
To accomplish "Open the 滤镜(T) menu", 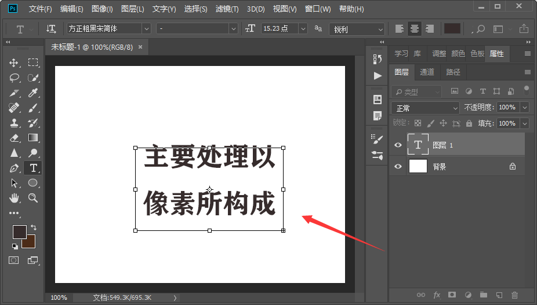I will (227, 9).
